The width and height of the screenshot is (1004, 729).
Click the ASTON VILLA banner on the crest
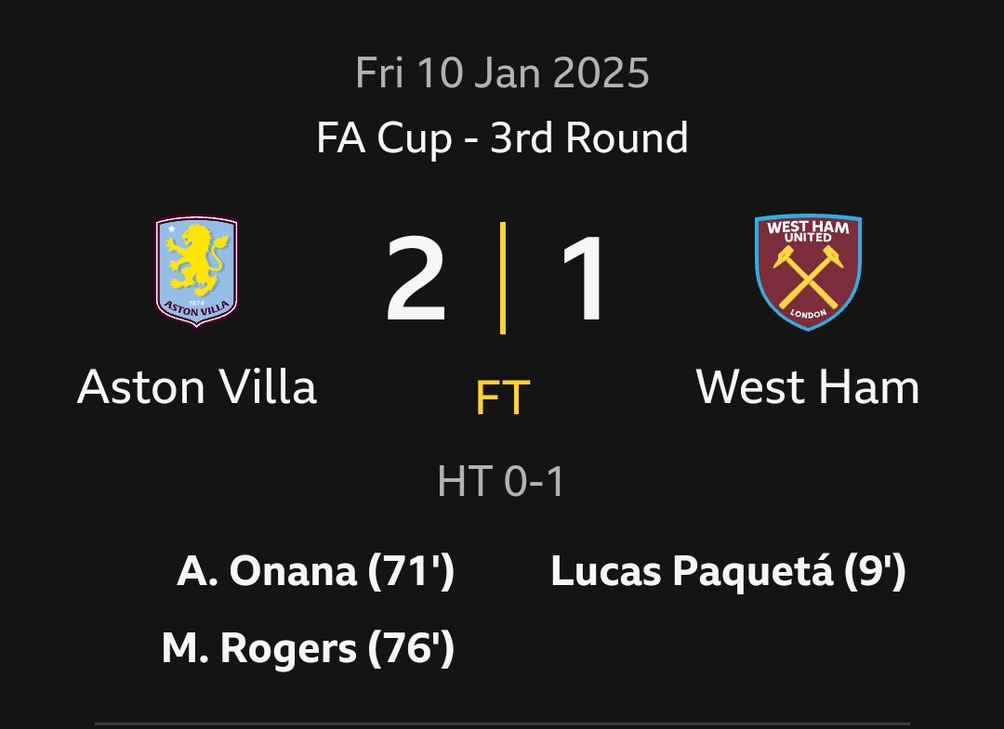[x=196, y=309]
